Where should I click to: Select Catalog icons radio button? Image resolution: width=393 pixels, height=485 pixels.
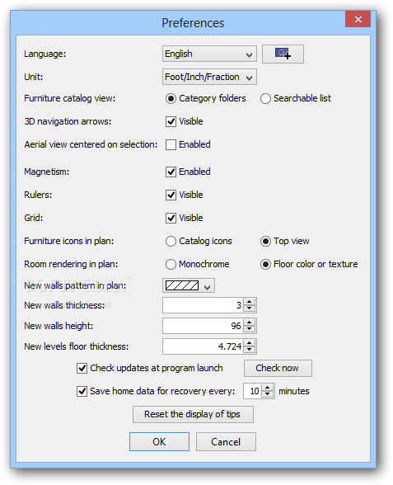tap(171, 241)
